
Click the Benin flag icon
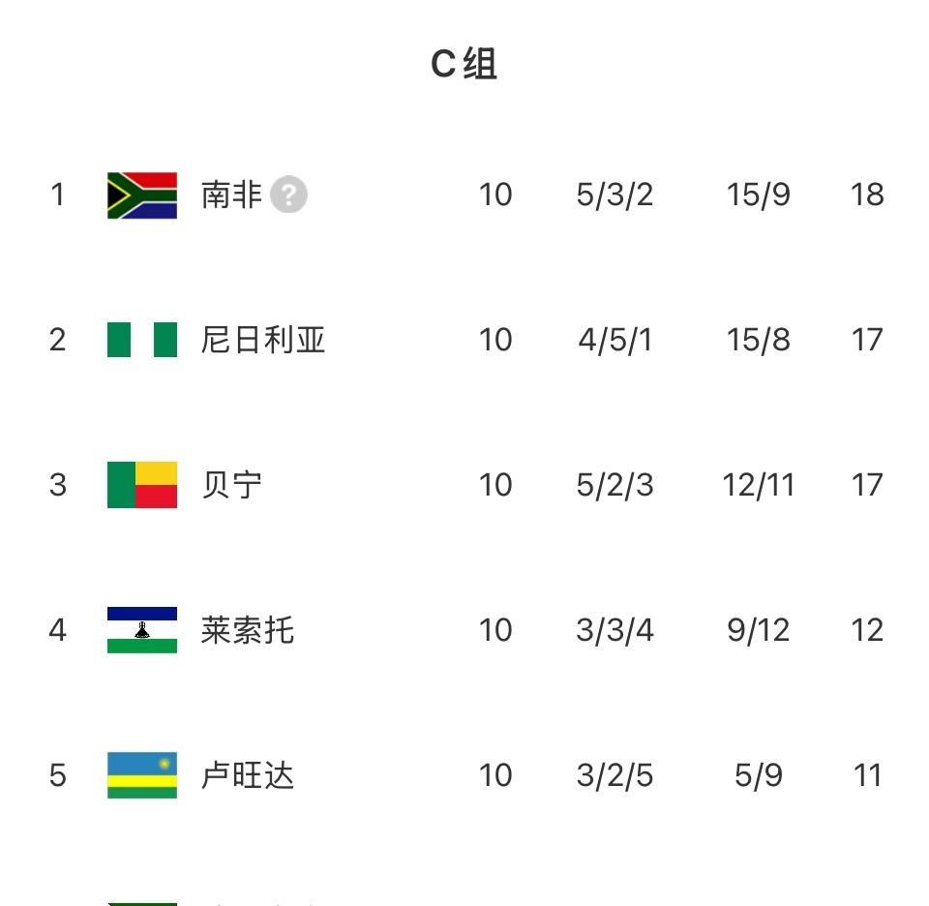point(142,485)
